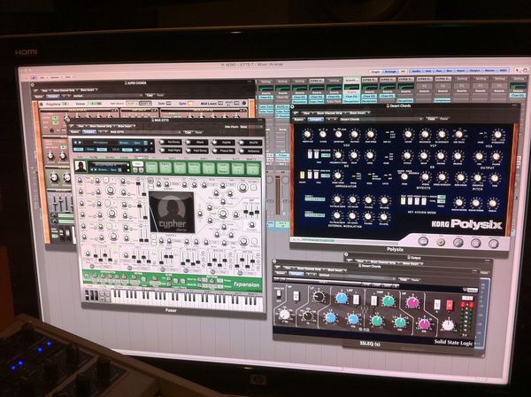This screenshot has height=397, width=531.
Task: Click the preset avatar thumbnail in the Cypher plugin
Action: click(x=81, y=166)
